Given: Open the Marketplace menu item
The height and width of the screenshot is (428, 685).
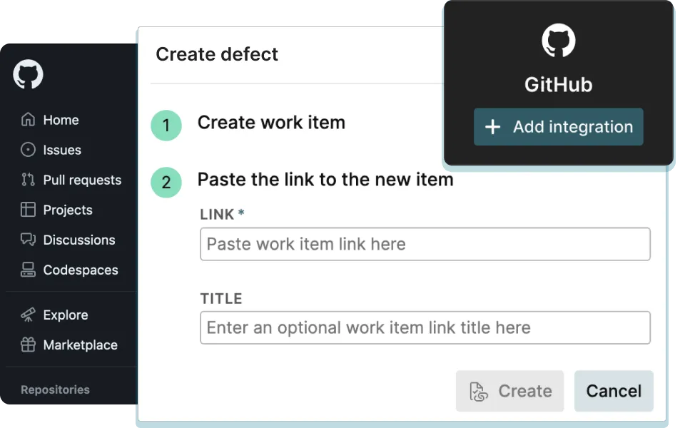Looking at the screenshot, I should click(80, 345).
